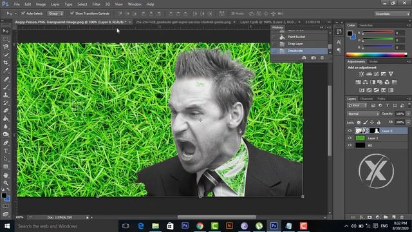Select the Crop tool

(x=6, y=63)
